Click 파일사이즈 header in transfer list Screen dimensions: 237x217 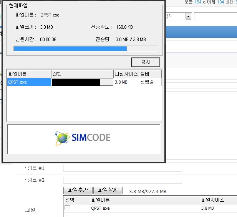(x=126, y=74)
